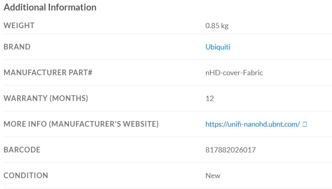Click the CONDITION row label
This screenshot has width=332, height=189.
click(26, 176)
